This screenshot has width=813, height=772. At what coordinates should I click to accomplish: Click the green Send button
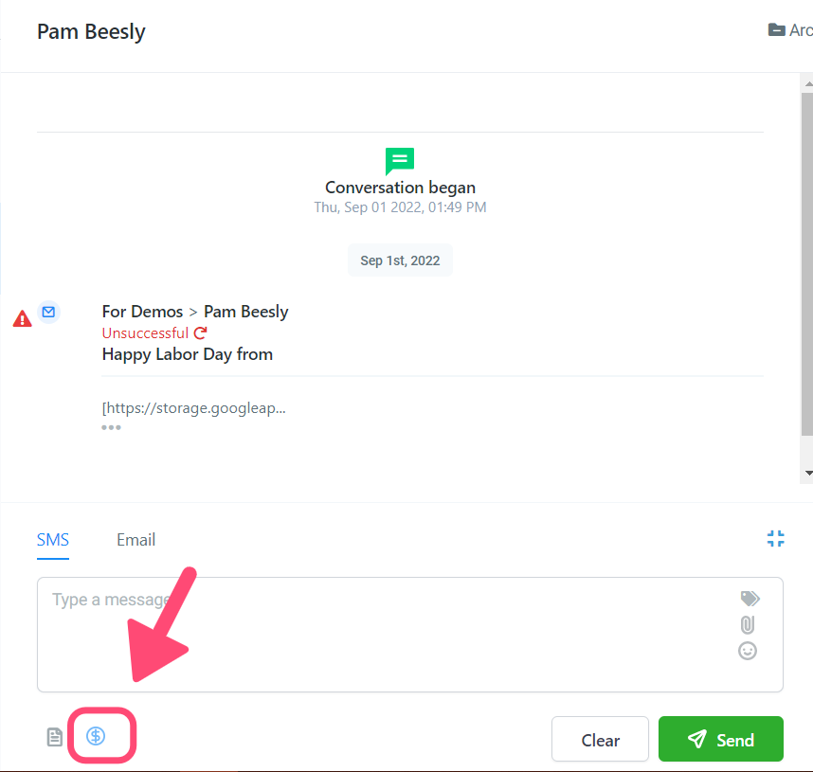[x=721, y=740]
